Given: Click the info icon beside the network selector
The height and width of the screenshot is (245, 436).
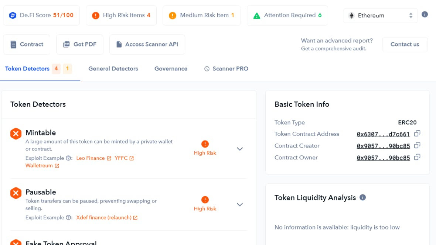Looking at the screenshot, I should [x=425, y=15].
